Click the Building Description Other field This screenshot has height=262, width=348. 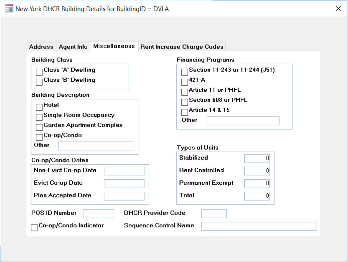tap(96, 146)
